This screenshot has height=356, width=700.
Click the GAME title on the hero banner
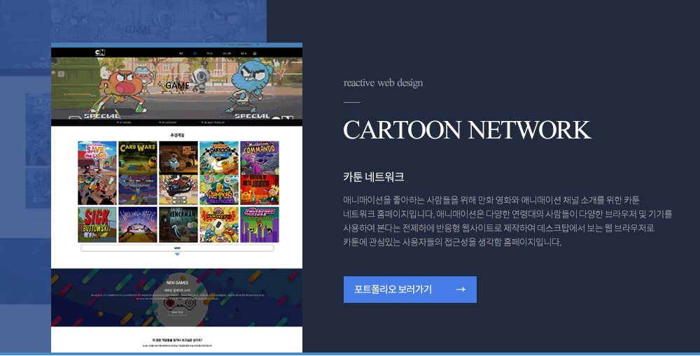(x=177, y=85)
